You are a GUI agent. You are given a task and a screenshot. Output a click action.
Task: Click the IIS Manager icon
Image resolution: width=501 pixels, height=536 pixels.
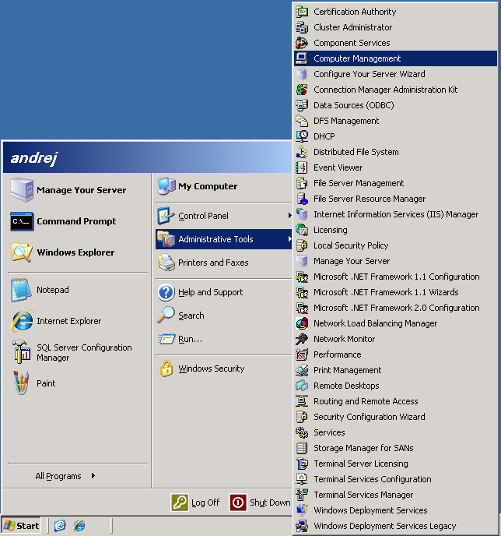click(x=302, y=214)
